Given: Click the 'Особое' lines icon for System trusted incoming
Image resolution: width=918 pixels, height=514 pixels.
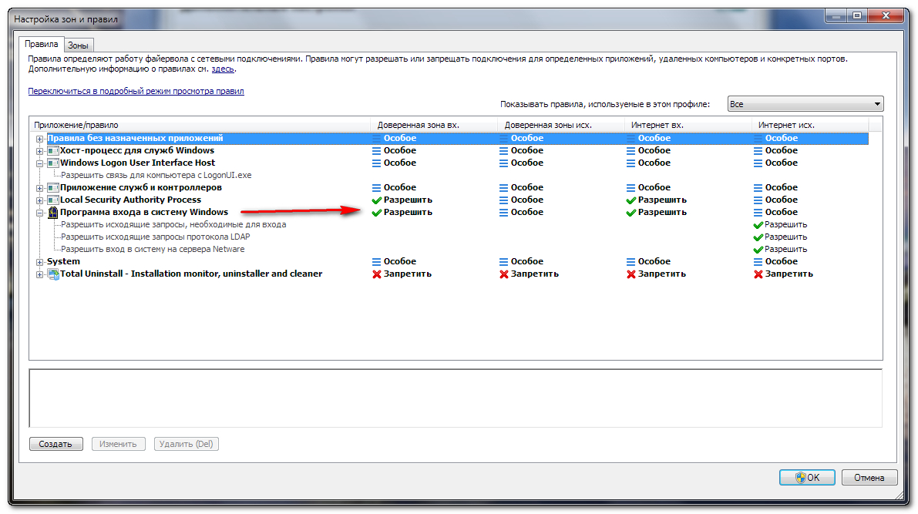Looking at the screenshot, I should (x=376, y=262).
